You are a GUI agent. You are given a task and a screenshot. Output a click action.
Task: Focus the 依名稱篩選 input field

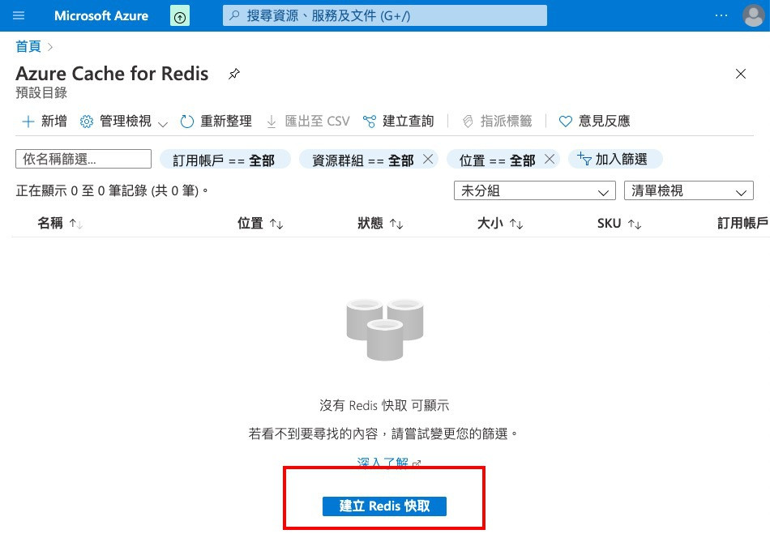(x=83, y=159)
